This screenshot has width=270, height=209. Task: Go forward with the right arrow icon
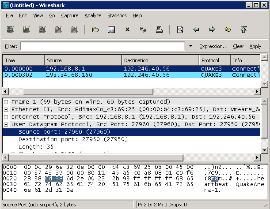point(212,30)
